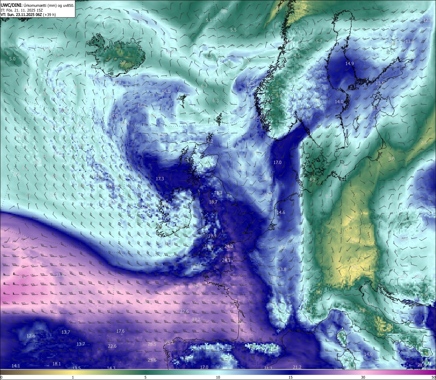Click the '24.0' value over southern England
436x380 pixels.
[229, 246]
